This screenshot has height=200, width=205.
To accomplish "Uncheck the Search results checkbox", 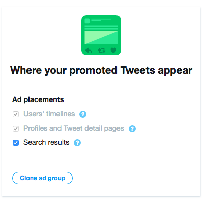I will [x=16, y=143].
